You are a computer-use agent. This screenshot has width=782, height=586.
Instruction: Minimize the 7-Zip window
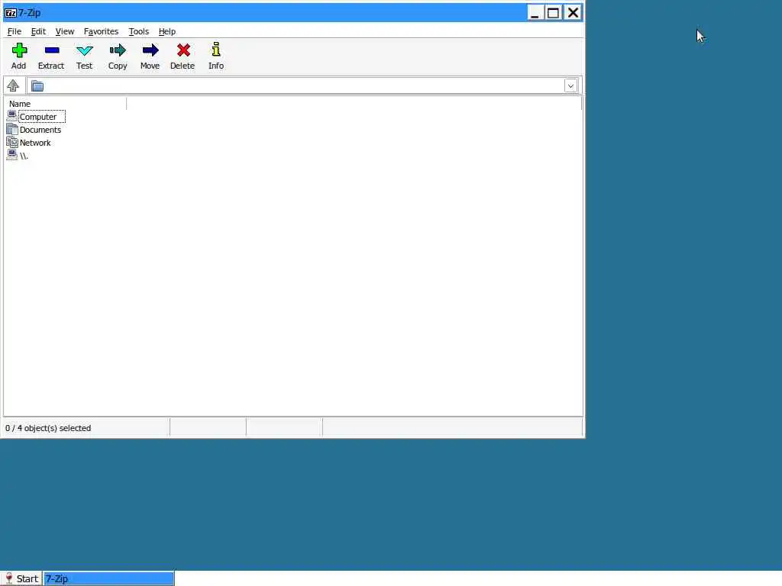coord(535,12)
